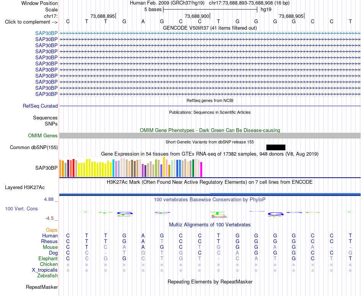The image size is (361, 296).
Task: Click 'RefSeq genes from NCBI' title
Action: click(210, 100)
